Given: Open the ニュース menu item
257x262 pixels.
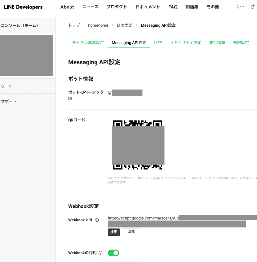Looking at the screenshot, I should 90,7.
